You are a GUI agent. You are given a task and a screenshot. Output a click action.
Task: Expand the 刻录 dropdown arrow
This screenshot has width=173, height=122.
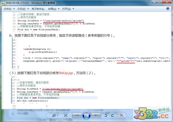[59, 9]
